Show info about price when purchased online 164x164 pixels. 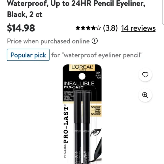pos(95,41)
